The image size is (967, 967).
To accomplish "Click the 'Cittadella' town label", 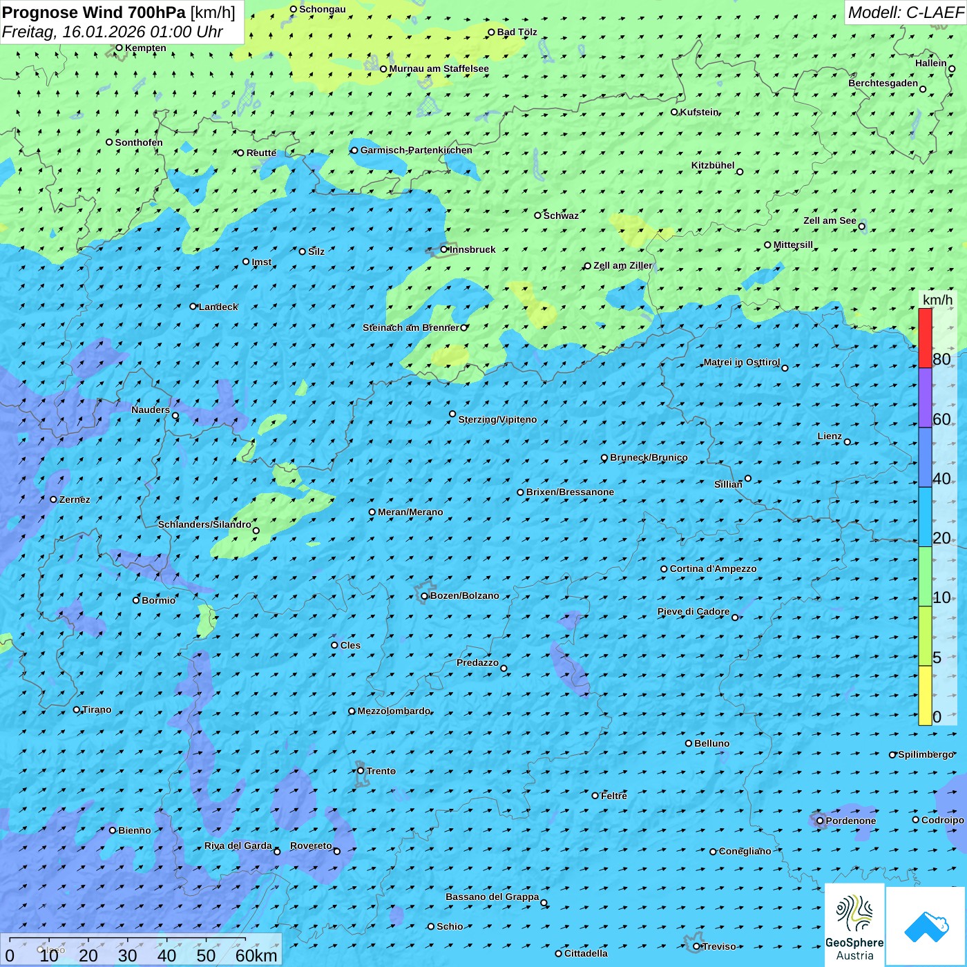I will tap(586, 953).
